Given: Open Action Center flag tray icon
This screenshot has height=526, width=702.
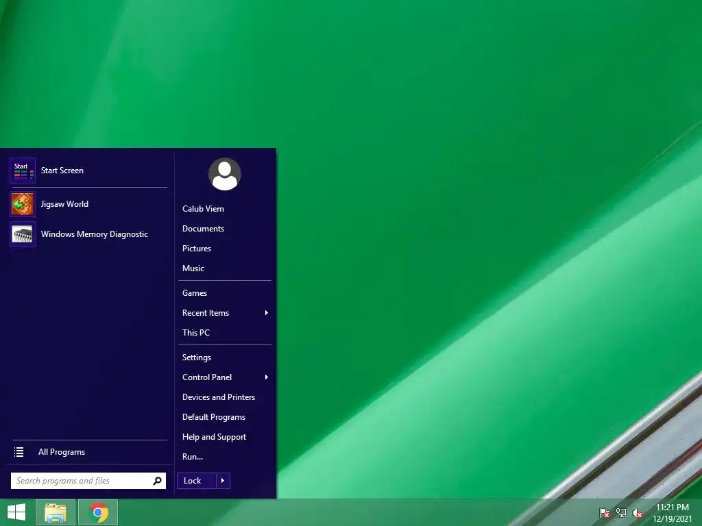Looking at the screenshot, I should [x=605, y=513].
